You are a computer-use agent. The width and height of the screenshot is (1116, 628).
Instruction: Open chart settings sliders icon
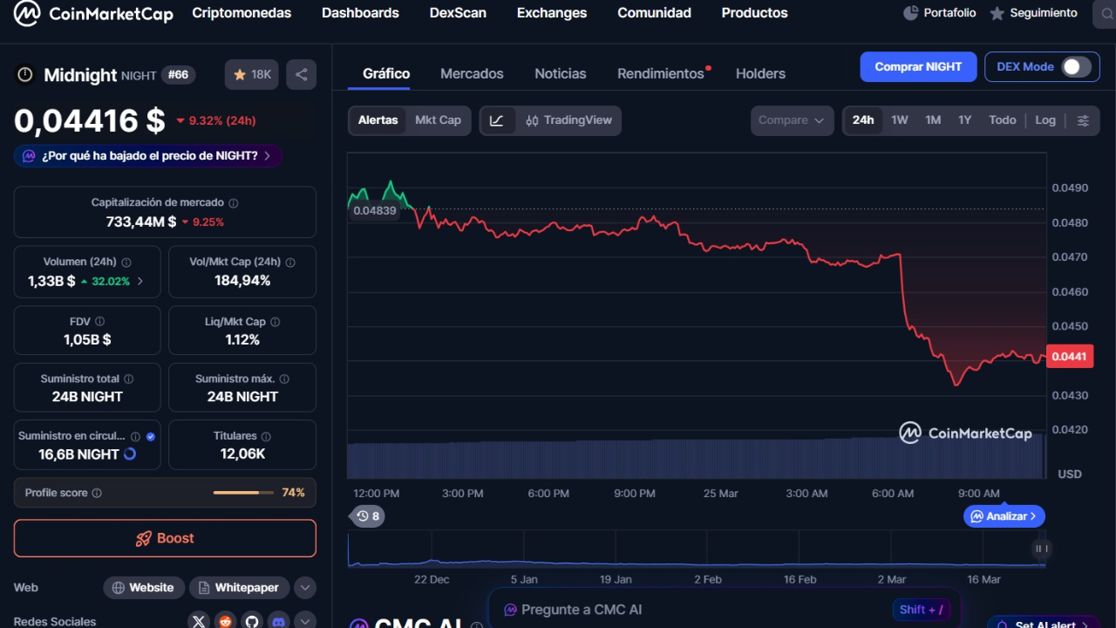(1083, 120)
